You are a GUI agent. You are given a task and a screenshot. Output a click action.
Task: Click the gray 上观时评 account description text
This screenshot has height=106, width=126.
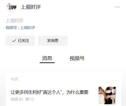pos(14,21)
